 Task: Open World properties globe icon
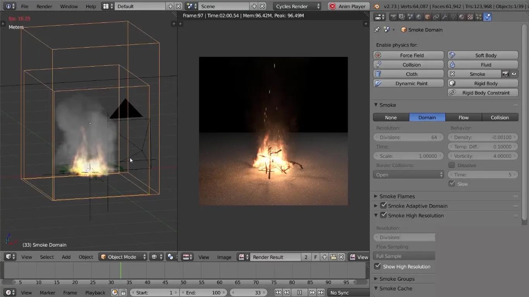pyautogui.click(x=418, y=17)
